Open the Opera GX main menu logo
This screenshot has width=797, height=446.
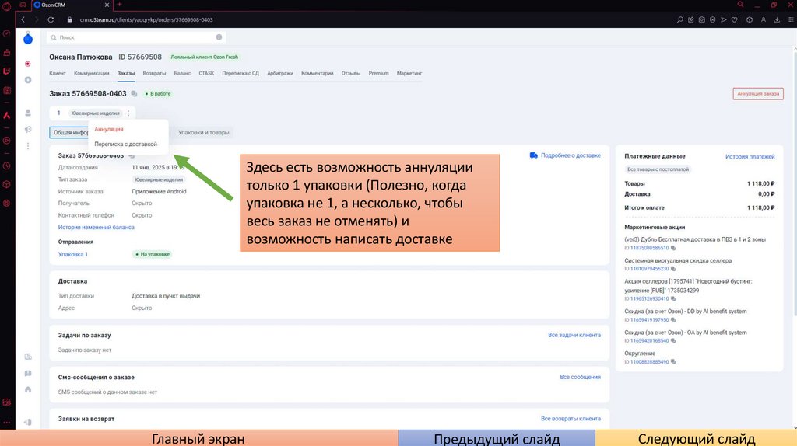(6, 6)
